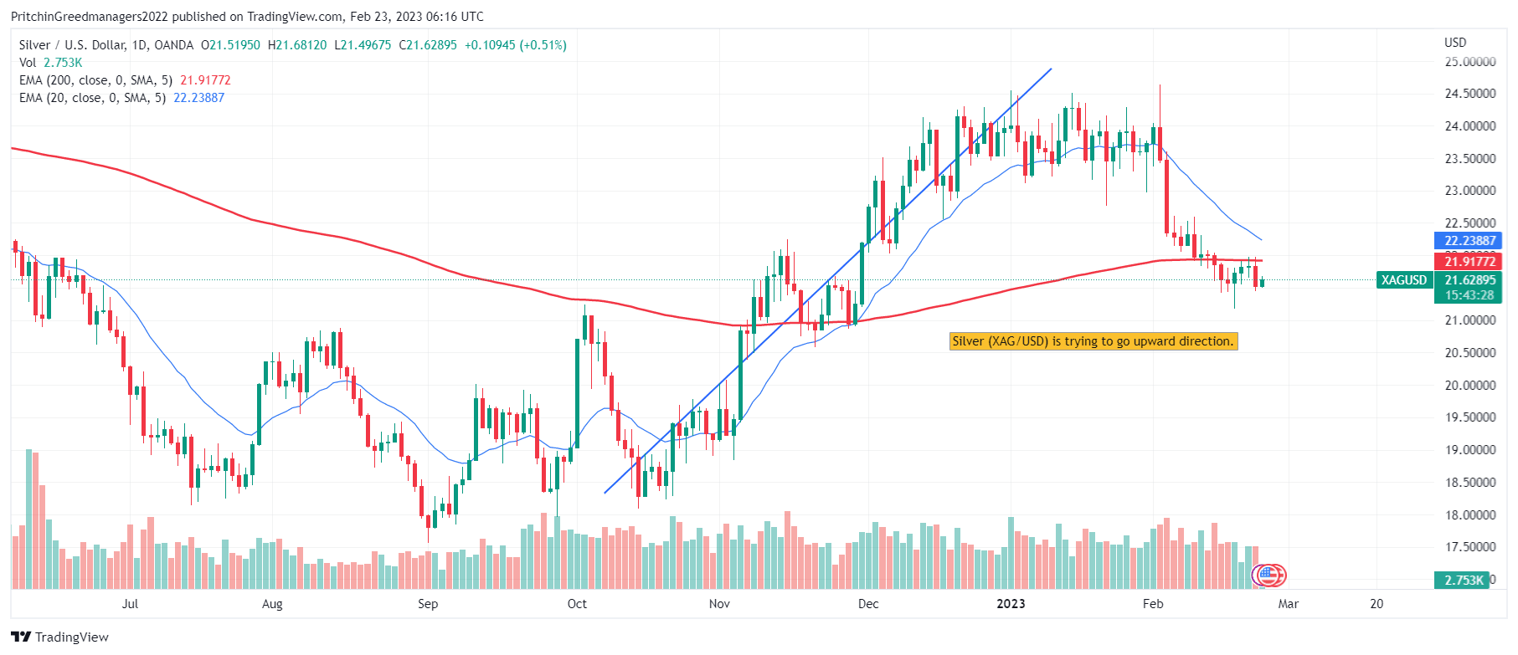This screenshot has width=1518, height=655.
Task: Click the 'Dec' label on time axis
Action: [868, 604]
